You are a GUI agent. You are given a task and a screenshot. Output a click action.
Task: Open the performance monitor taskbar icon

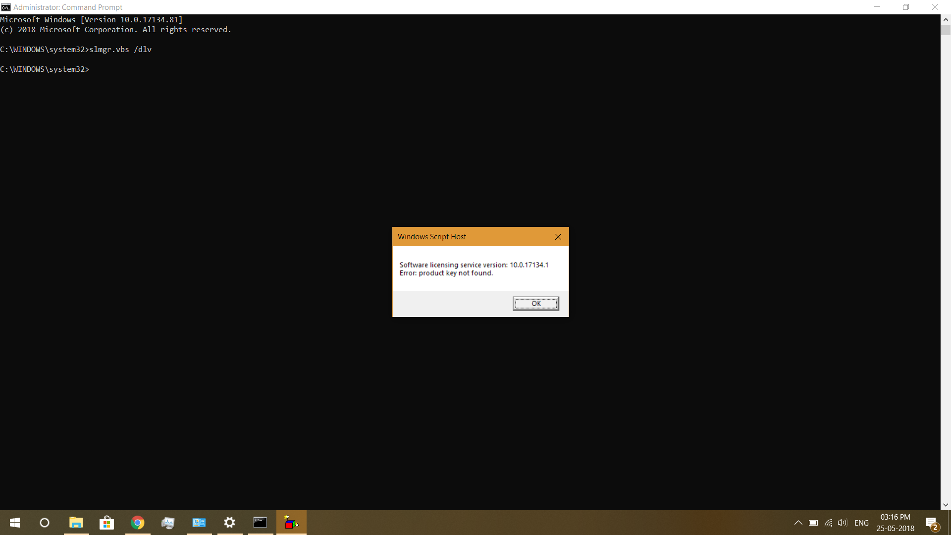(168, 523)
